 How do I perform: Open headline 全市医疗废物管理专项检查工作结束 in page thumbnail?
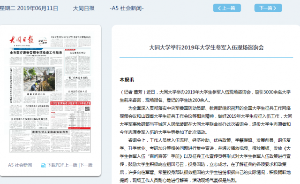(36, 53)
